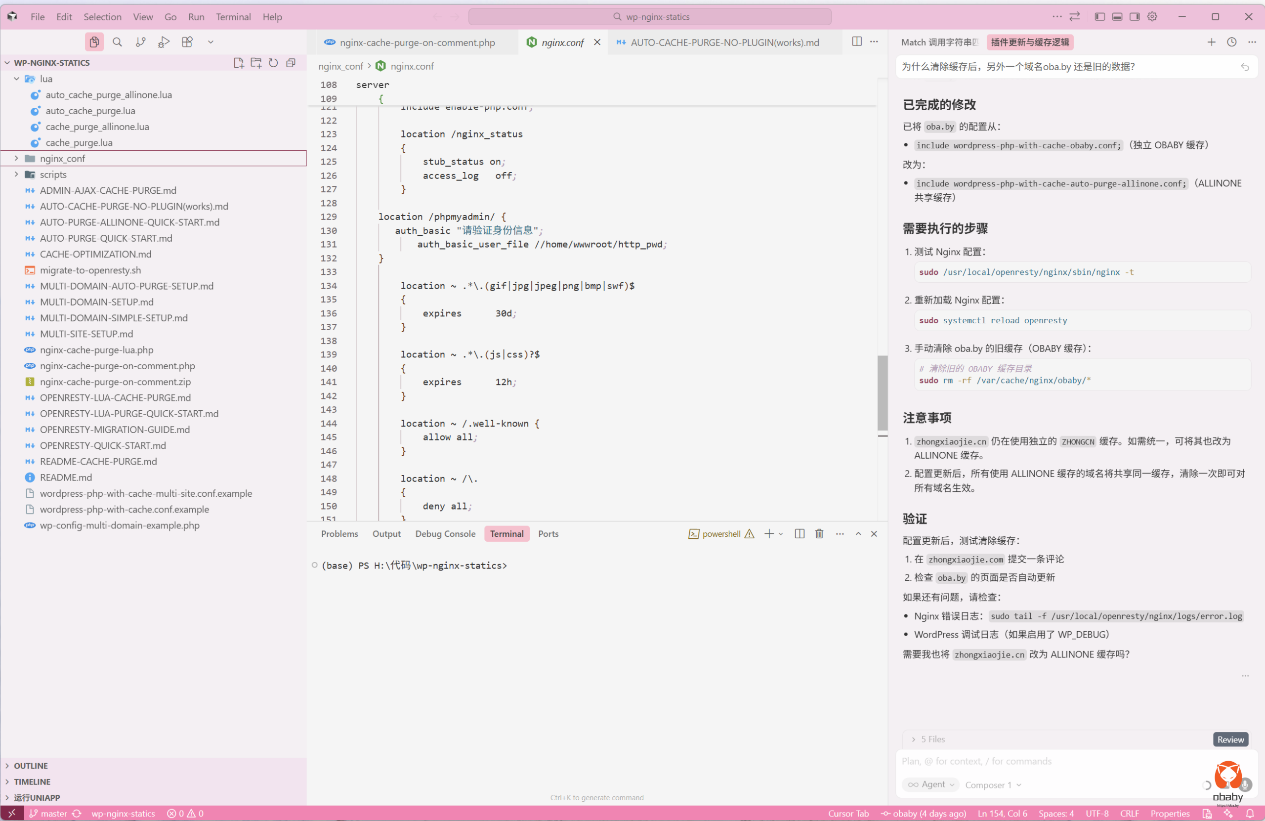
Task: Open the Run and Debug icon
Action: (164, 42)
